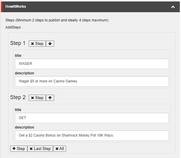Delete Step 2 using its Step button

point(37,98)
